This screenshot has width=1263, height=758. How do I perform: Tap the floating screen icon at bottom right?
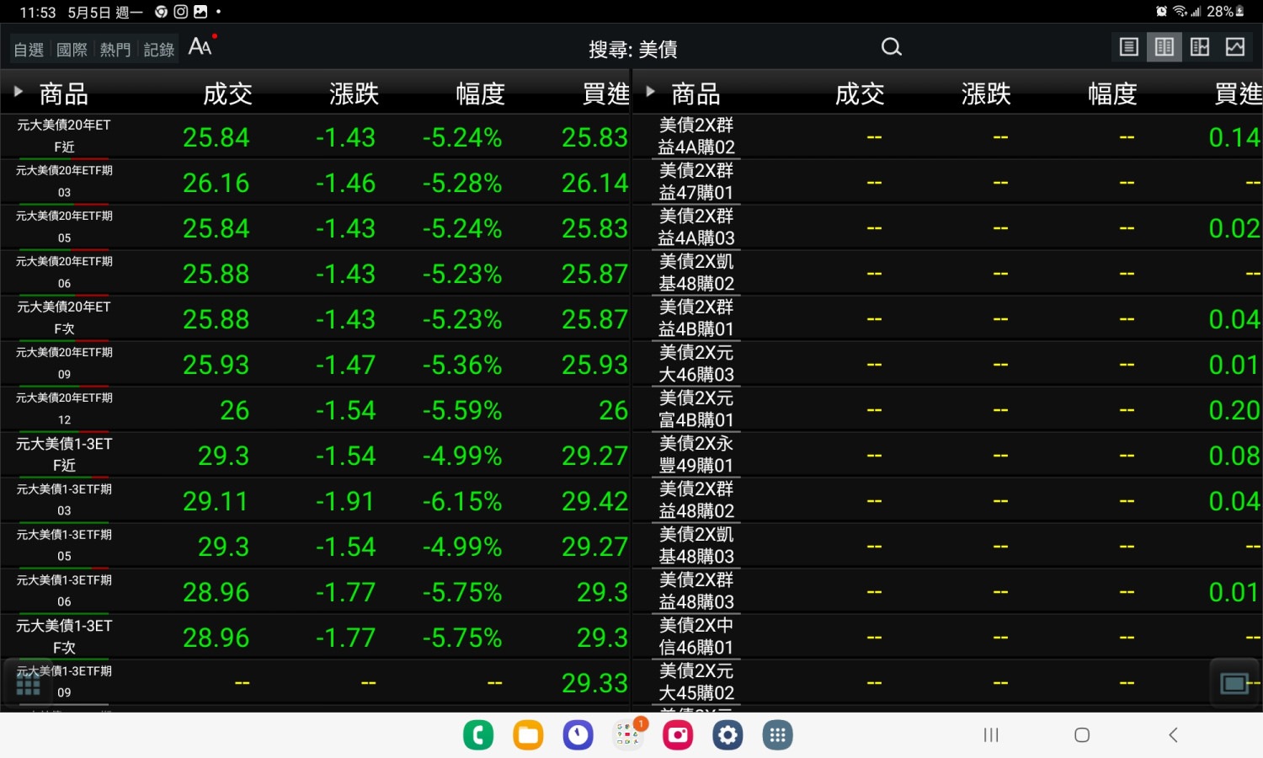(x=1234, y=683)
